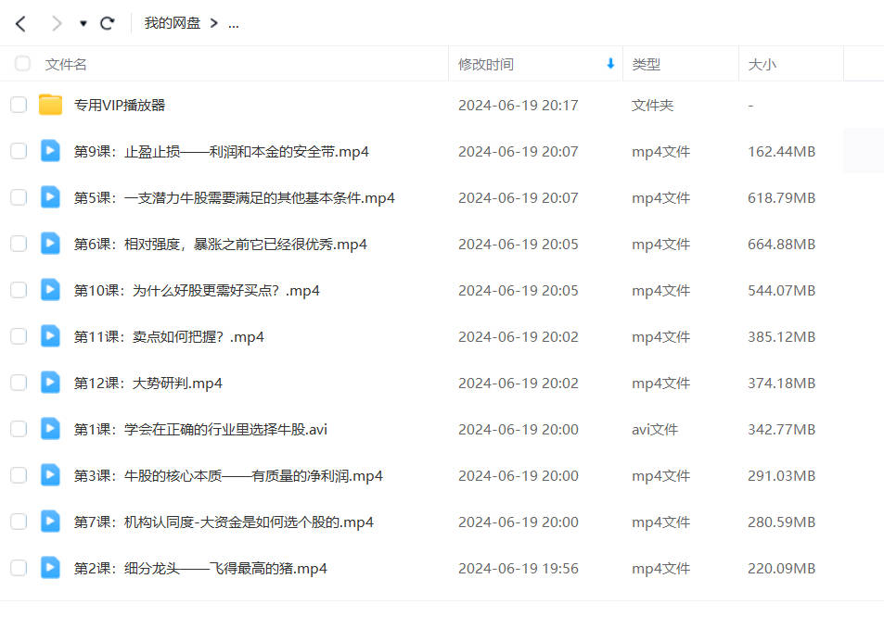The image size is (884, 629).
Task: Select 第10课：为什么好股更需好买点？.mp4
Action: [x=197, y=291]
